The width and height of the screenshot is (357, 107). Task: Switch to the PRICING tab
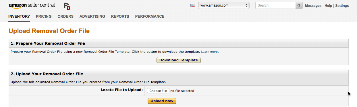tap(44, 17)
